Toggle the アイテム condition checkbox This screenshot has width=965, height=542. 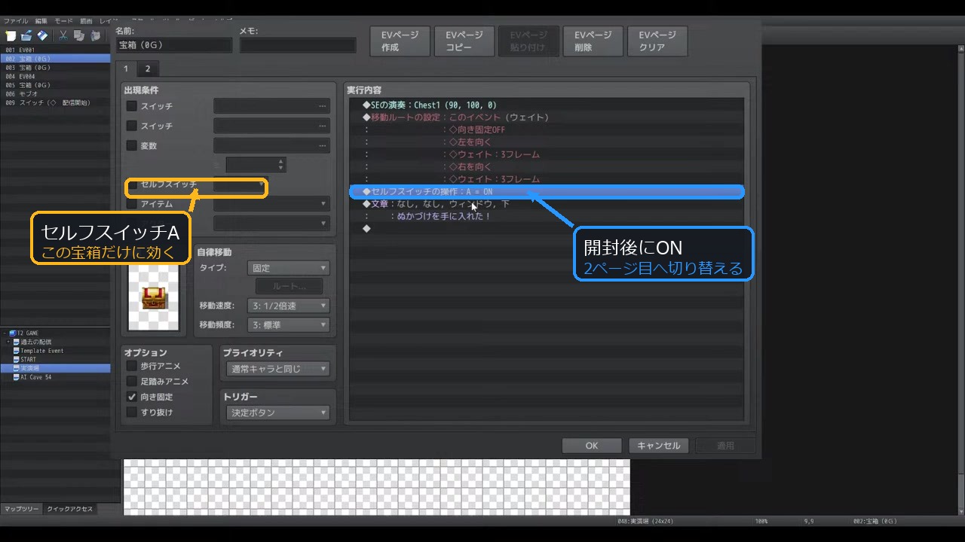132,204
